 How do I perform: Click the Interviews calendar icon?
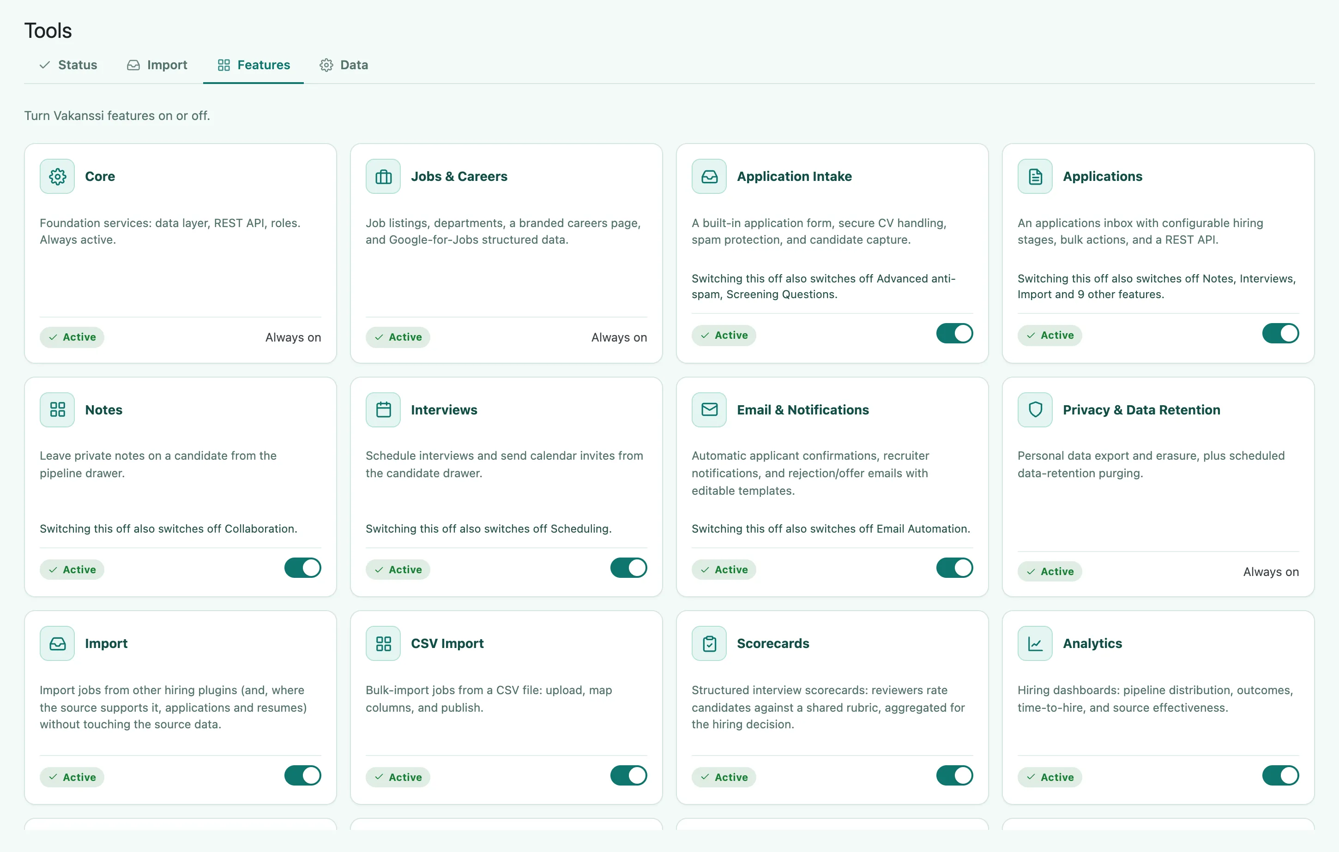(383, 409)
